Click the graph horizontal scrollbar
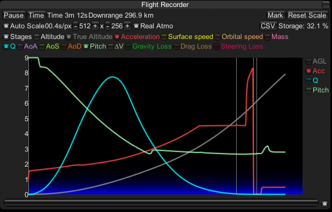 click(161, 203)
